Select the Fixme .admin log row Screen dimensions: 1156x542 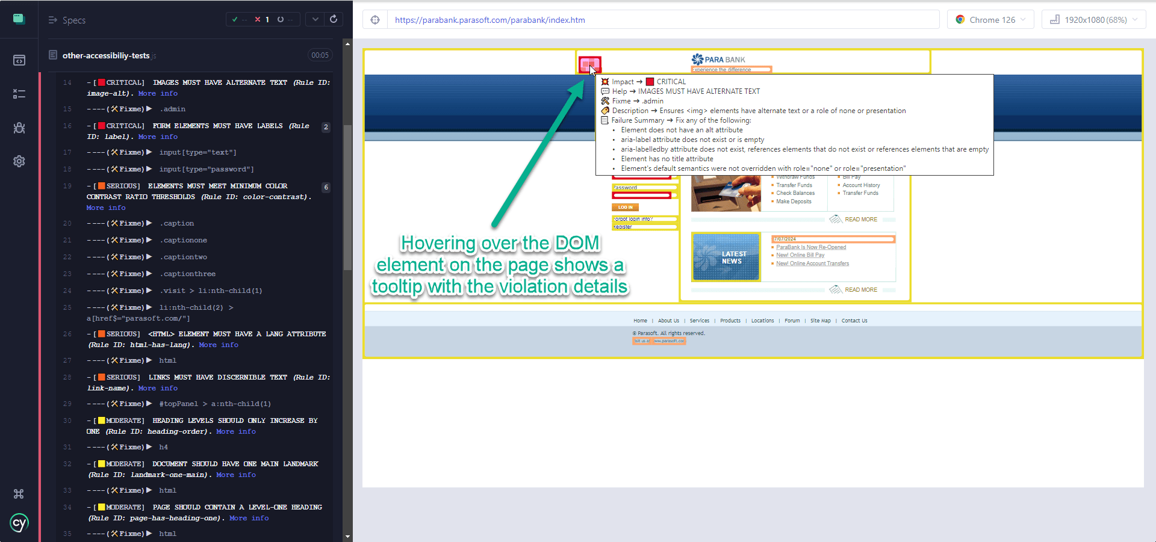(196, 109)
